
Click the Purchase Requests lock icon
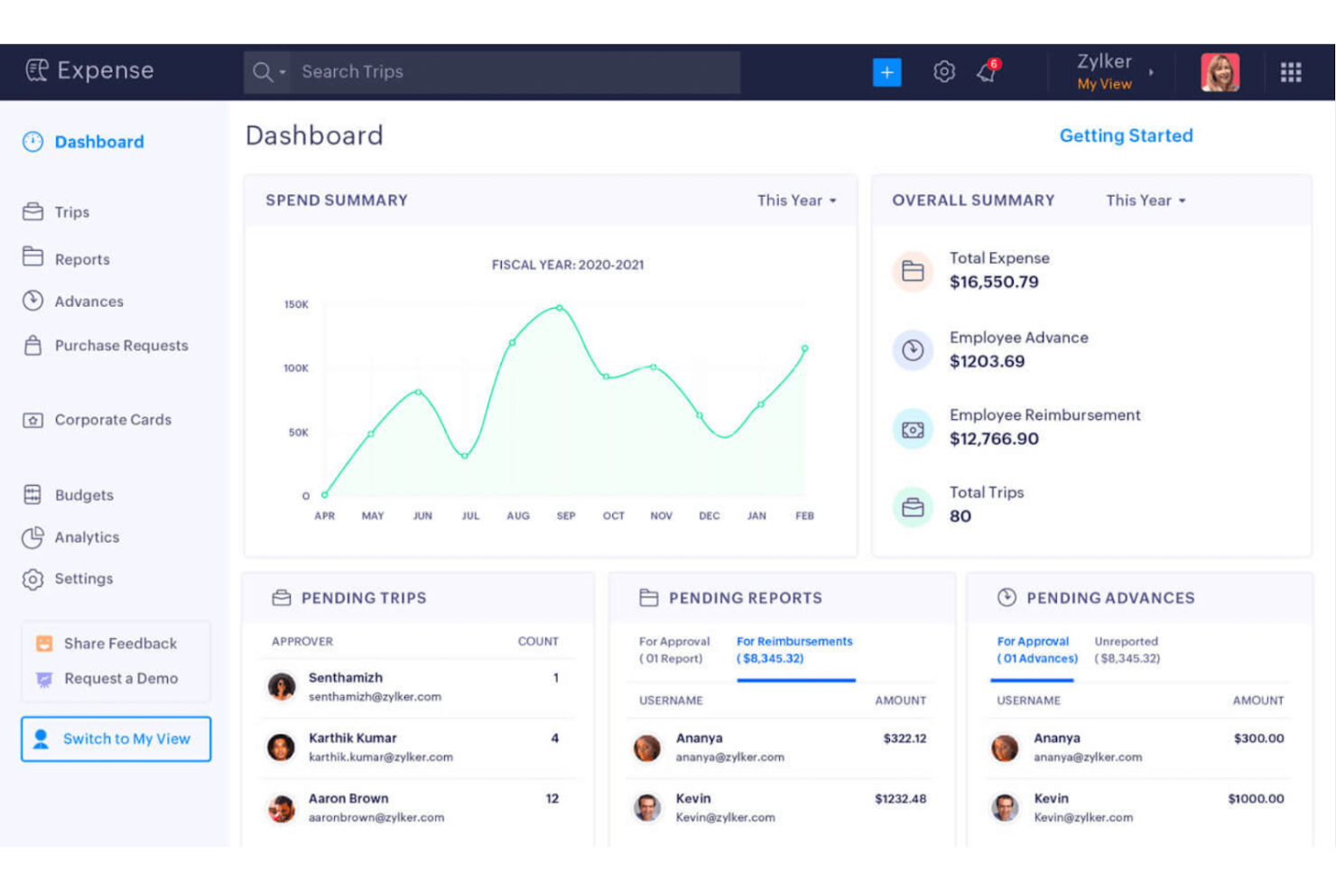32,345
